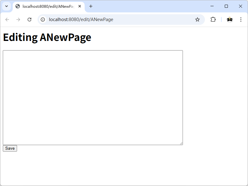
Task: Focus the address bar URL
Action: [118, 20]
